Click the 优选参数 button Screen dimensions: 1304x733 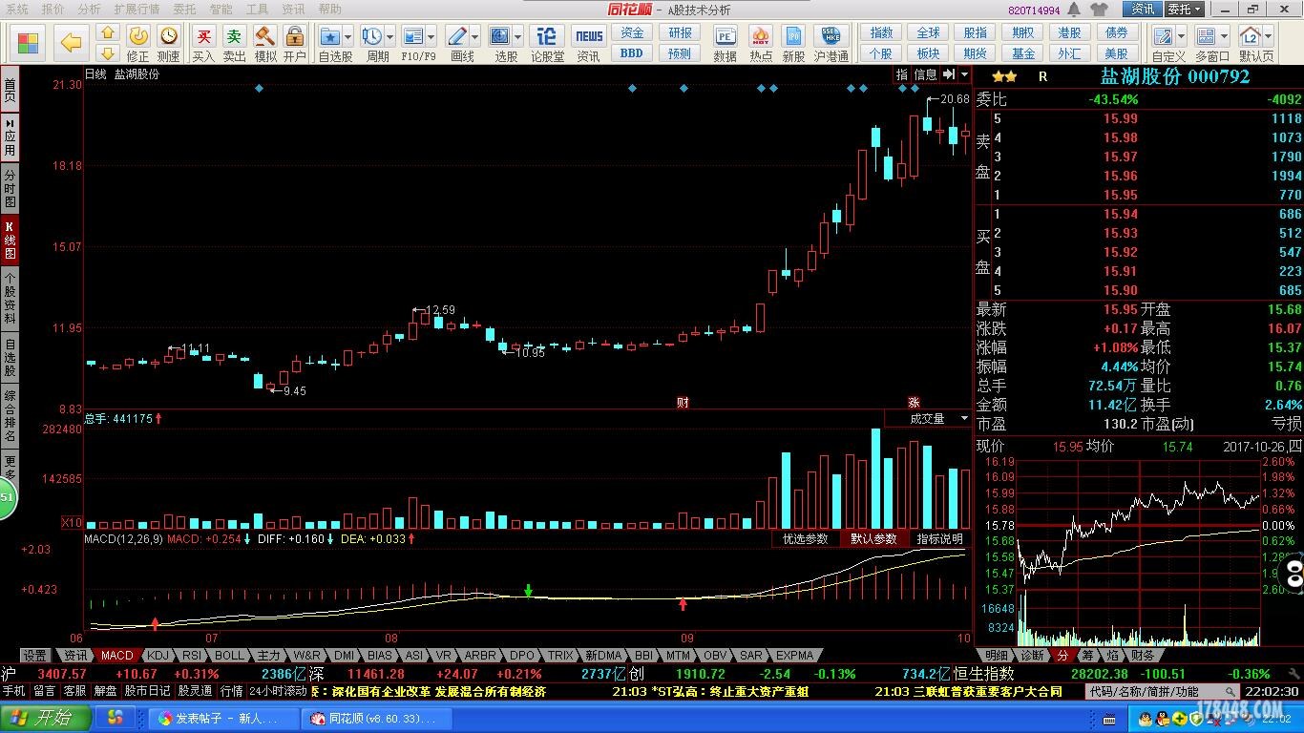(x=806, y=539)
